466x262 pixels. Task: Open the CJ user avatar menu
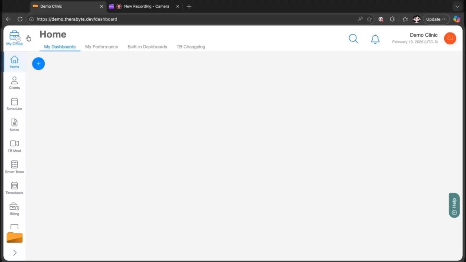(x=450, y=38)
